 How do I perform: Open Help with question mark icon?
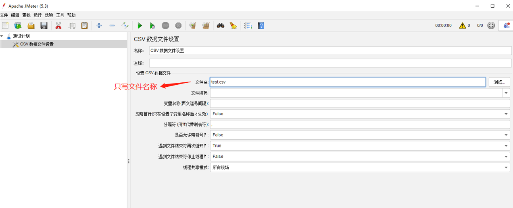(x=261, y=25)
